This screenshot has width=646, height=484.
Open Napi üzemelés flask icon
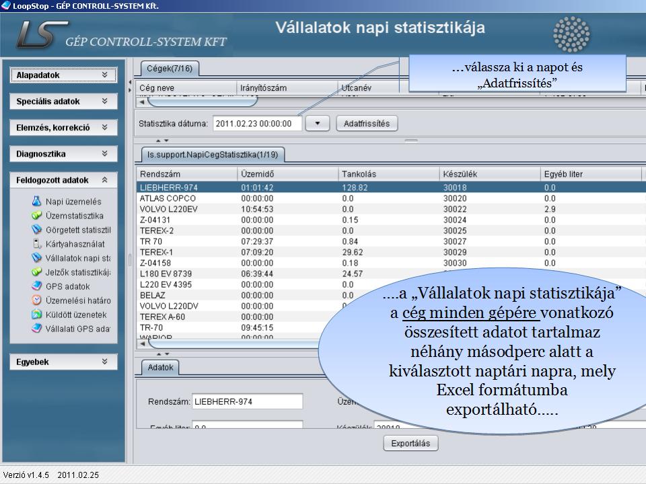coord(37,202)
